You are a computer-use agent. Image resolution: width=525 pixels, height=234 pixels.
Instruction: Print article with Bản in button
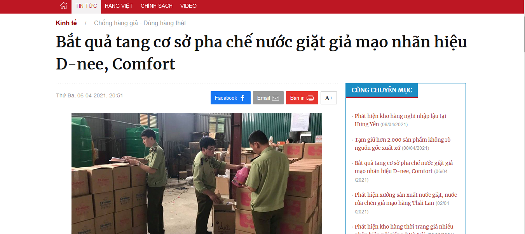[x=302, y=98]
